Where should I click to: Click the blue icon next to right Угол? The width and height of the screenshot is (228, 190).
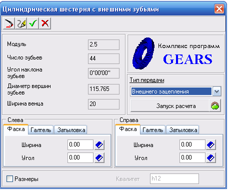click(x=211, y=157)
